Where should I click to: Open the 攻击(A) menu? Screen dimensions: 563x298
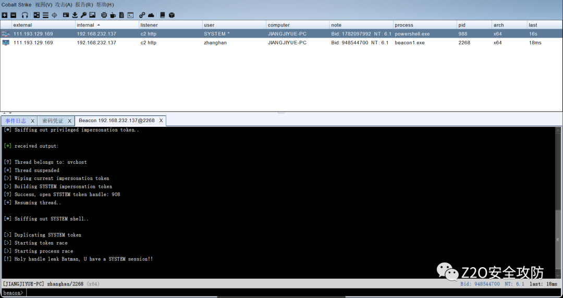[x=64, y=5]
